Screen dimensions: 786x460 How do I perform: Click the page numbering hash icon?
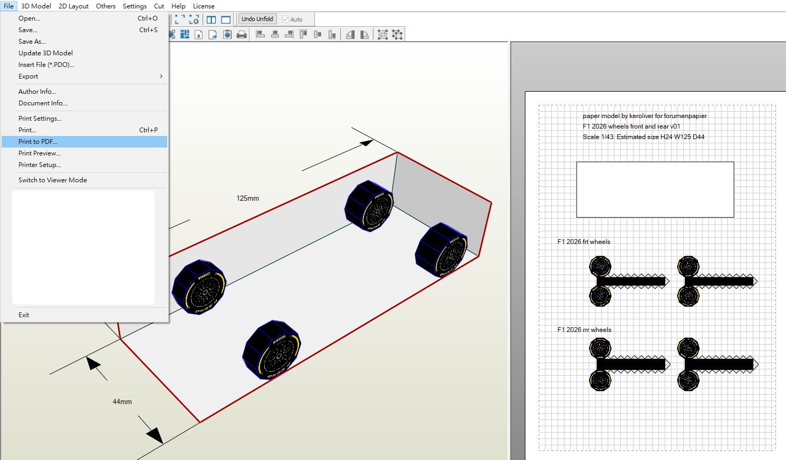[199, 35]
